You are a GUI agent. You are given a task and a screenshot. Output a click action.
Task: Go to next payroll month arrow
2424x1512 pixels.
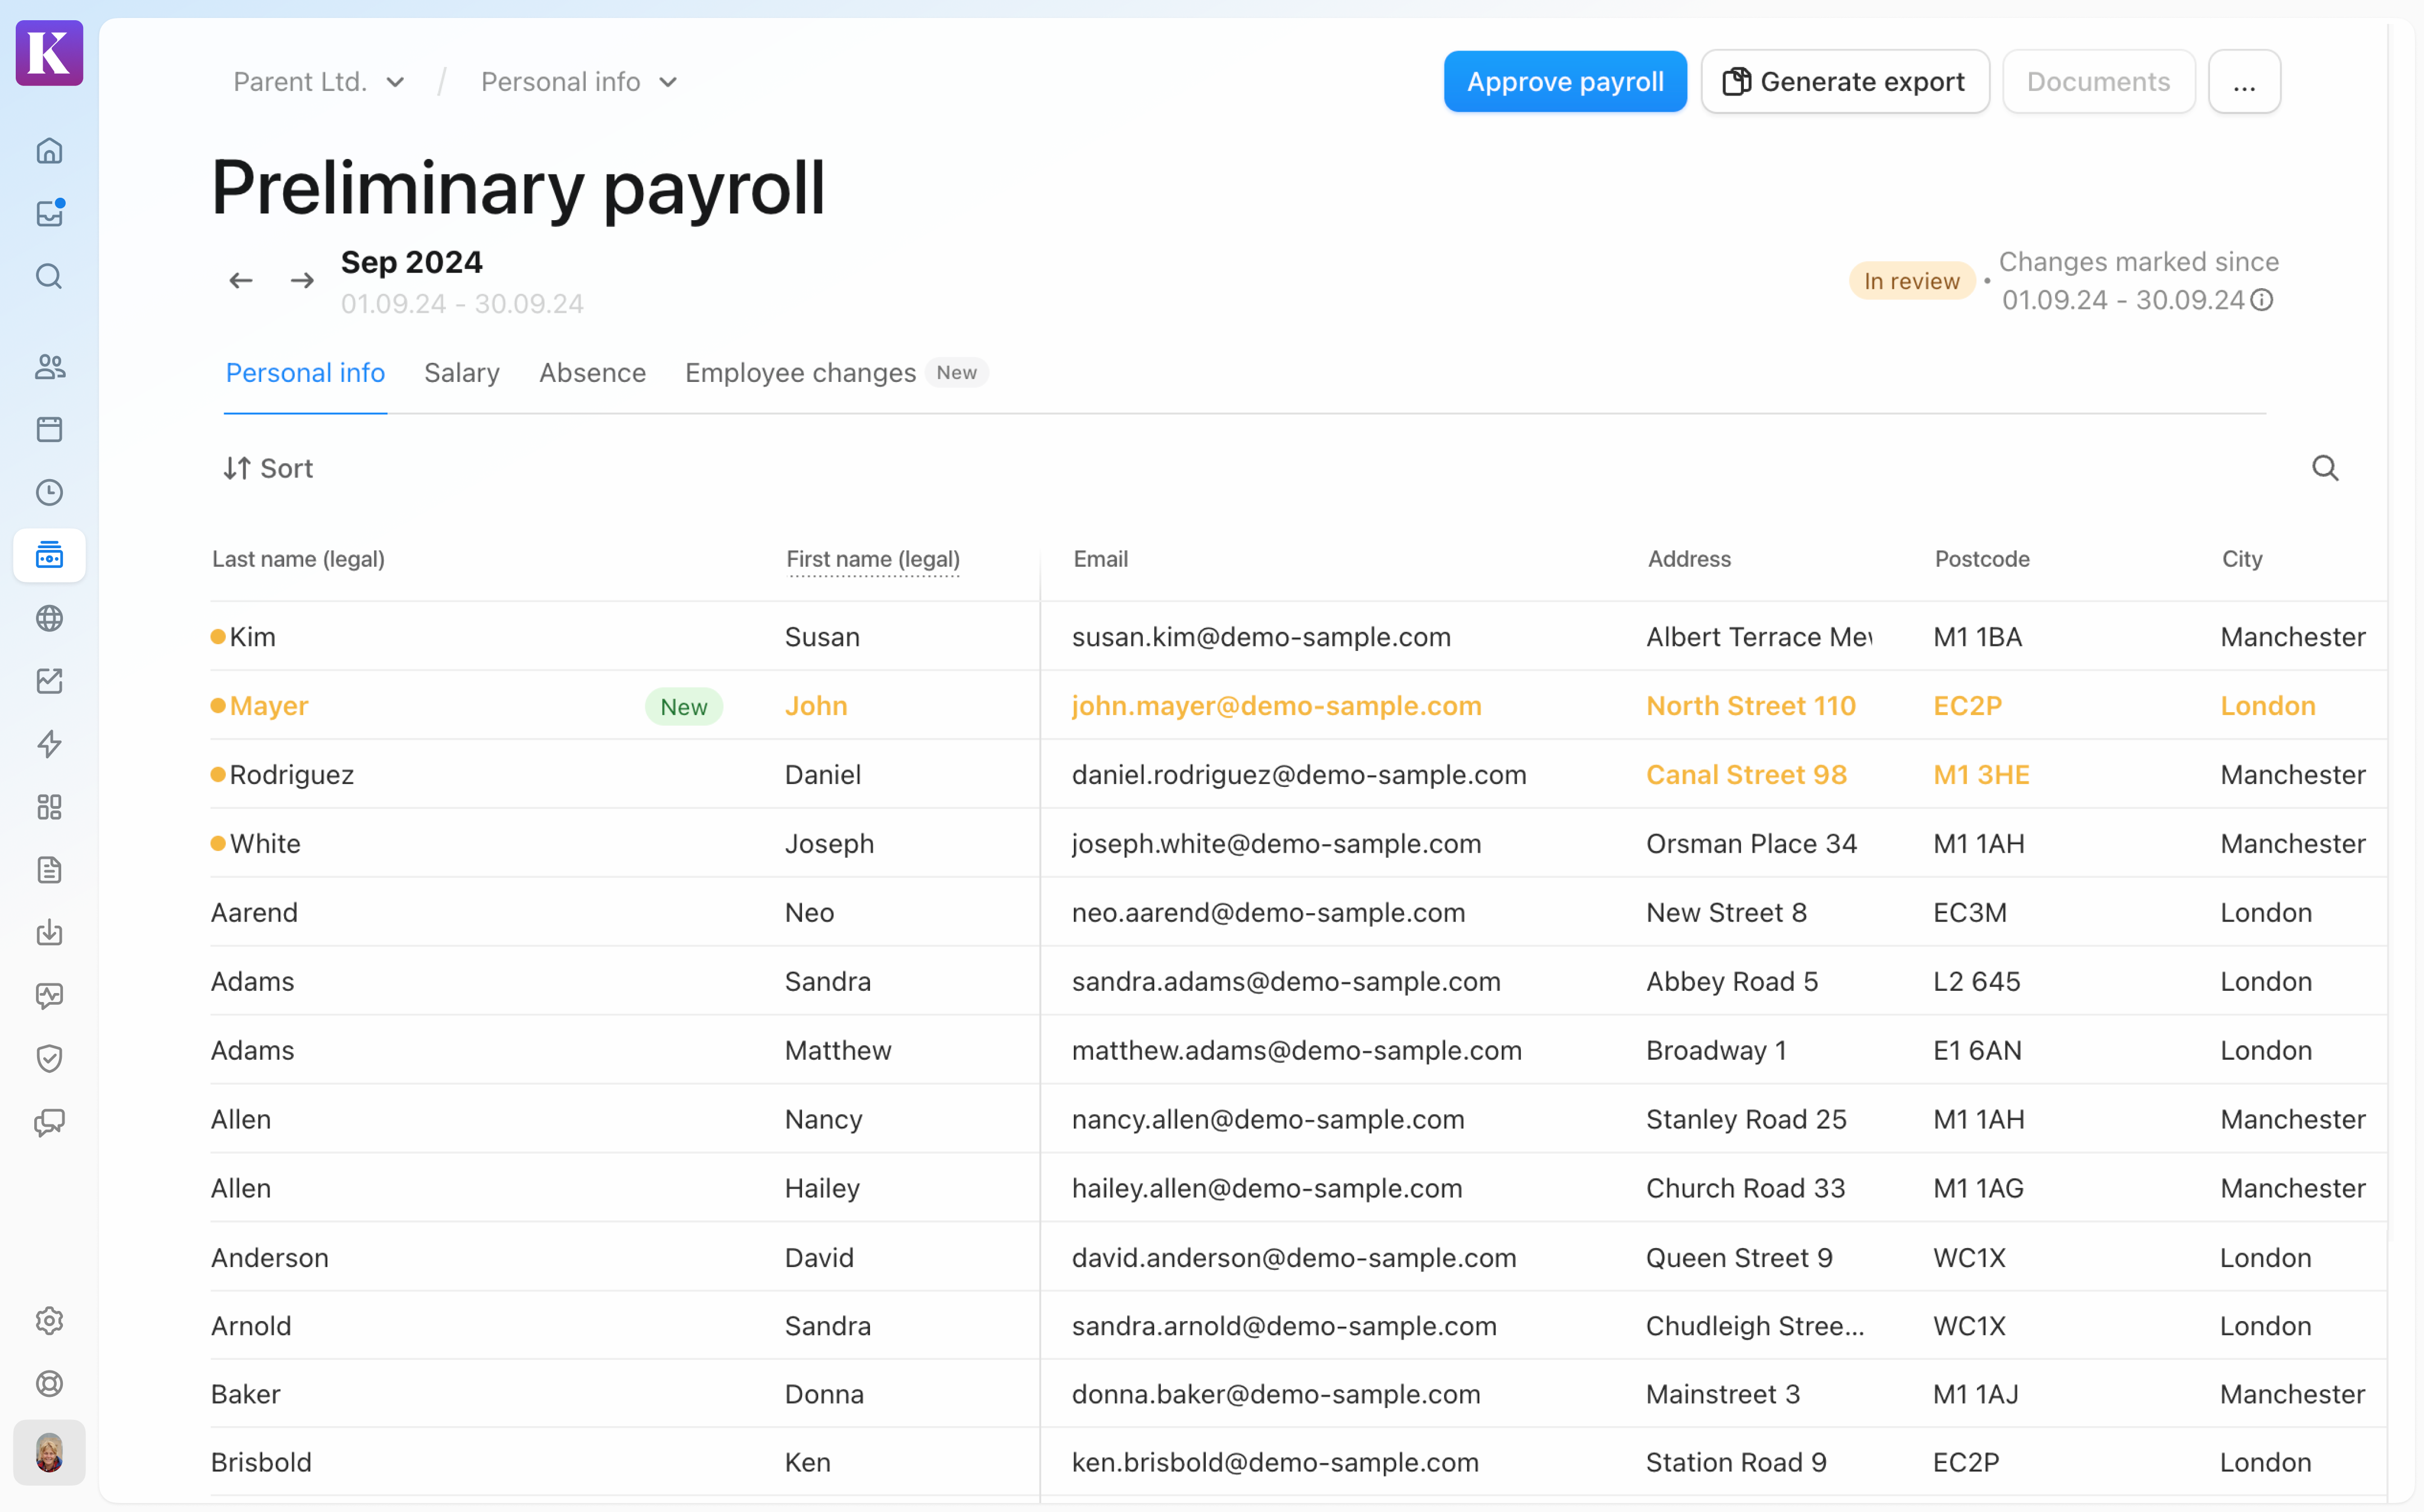pyautogui.click(x=302, y=281)
